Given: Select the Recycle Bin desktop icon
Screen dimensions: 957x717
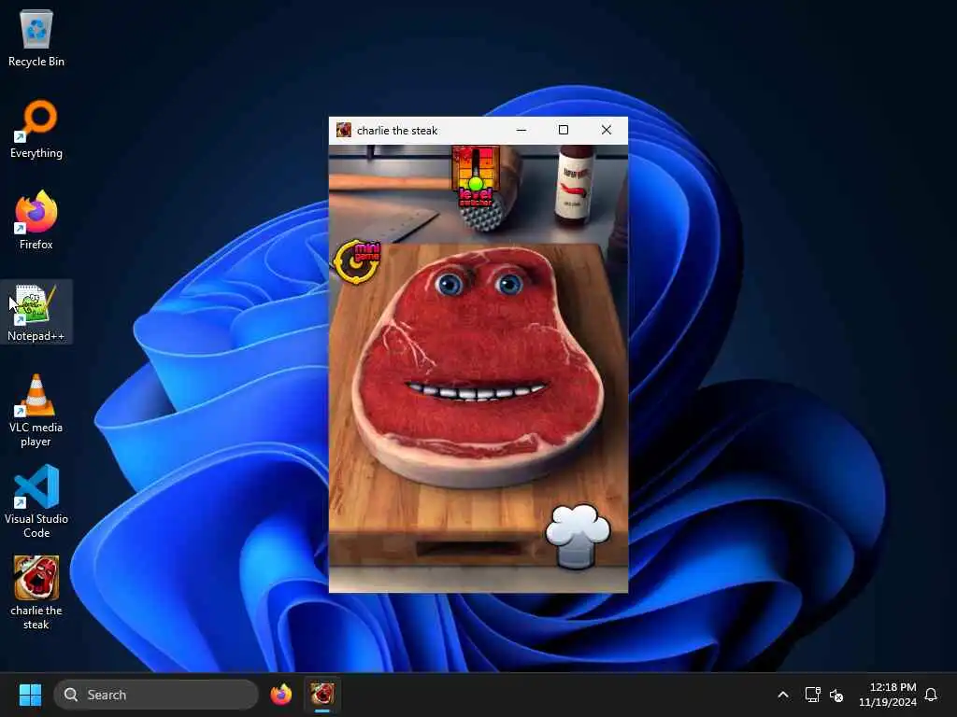Looking at the screenshot, I should tap(36, 38).
